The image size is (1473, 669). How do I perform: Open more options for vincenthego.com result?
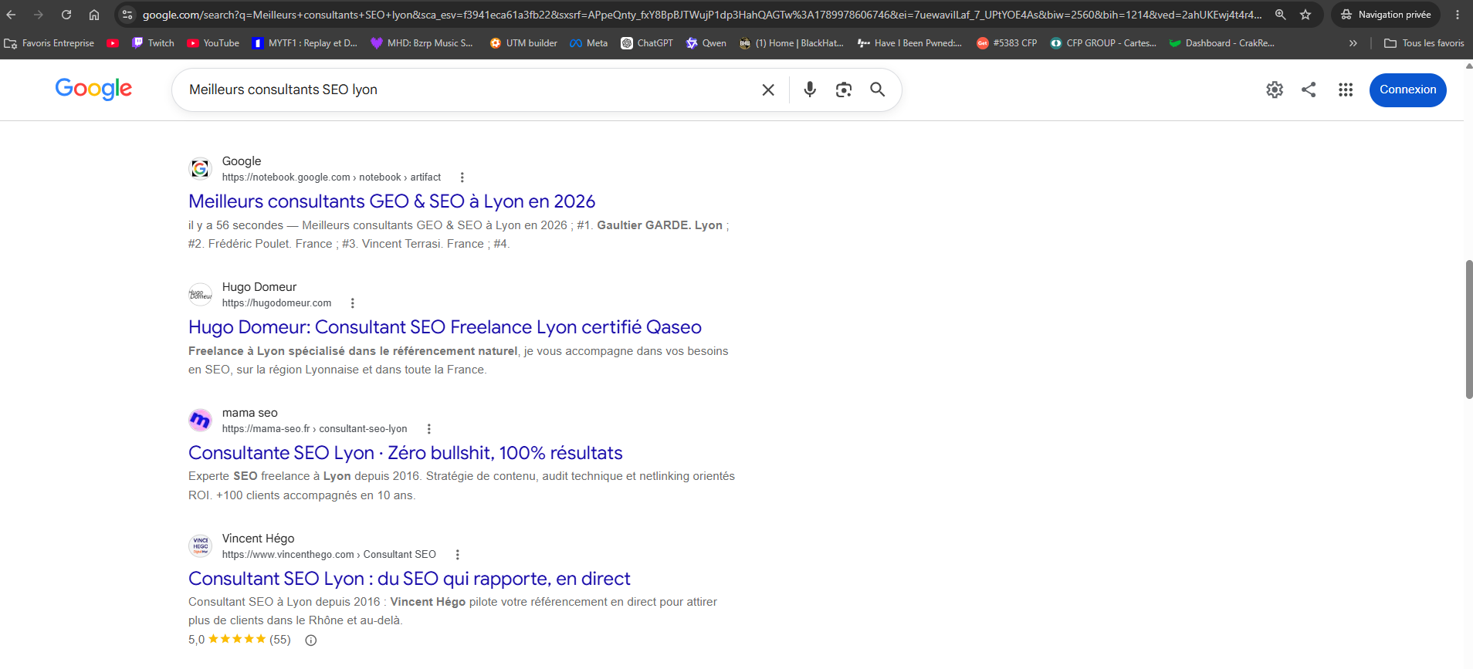[458, 555]
